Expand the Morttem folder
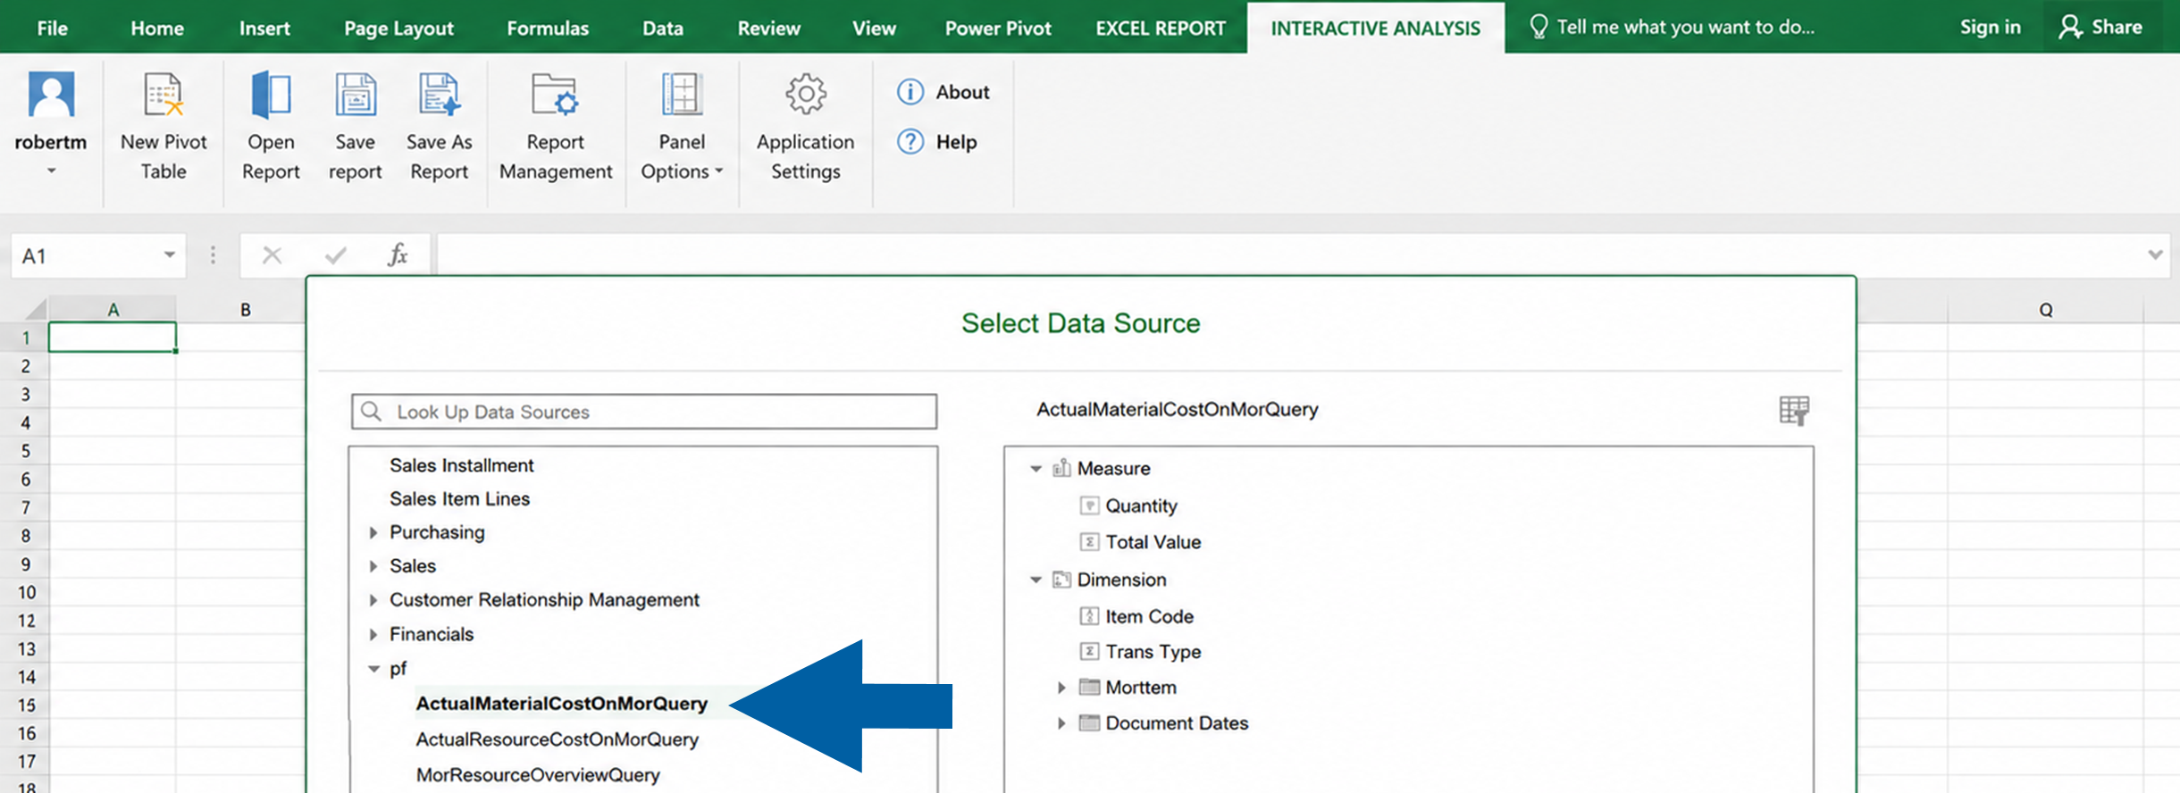Image resolution: width=2180 pixels, height=793 pixels. pyautogui.click(x=1061, y=688)
